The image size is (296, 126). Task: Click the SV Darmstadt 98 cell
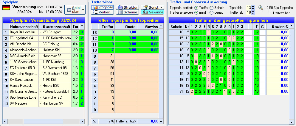(57, 68)
